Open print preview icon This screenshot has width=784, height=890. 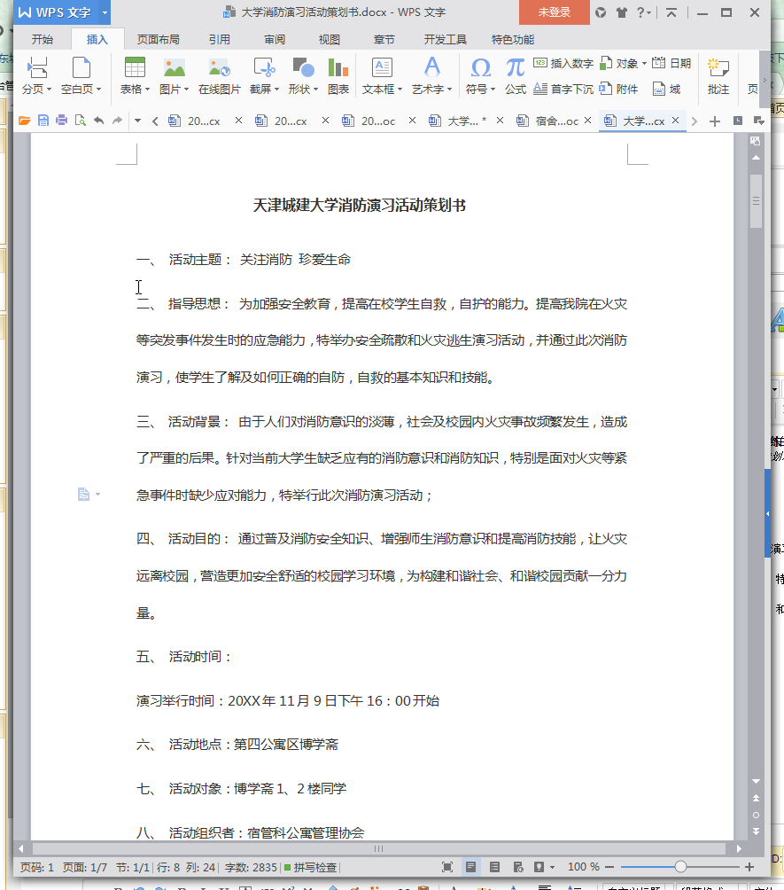pyautogui.click(x=81, y=121)
